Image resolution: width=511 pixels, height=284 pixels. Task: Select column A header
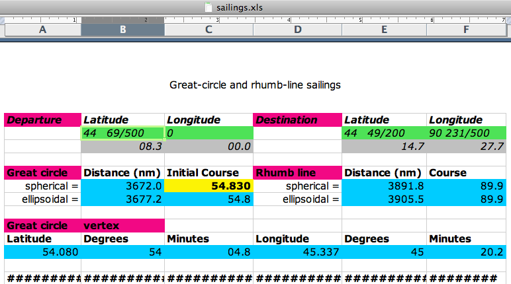[x=42, y=30]
